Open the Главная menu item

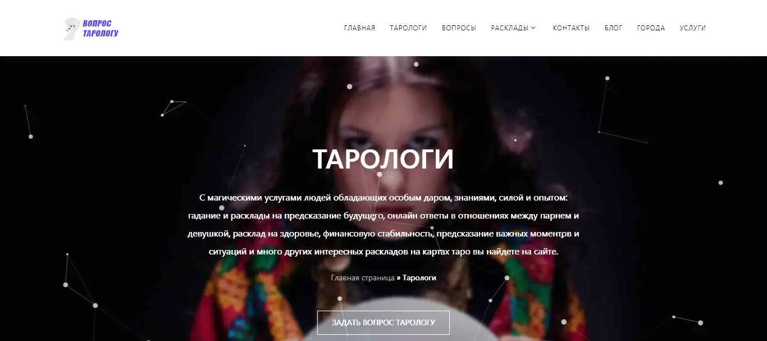point(359,28)
